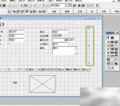
Task: Select the Option Group radio control tool
Action: [116, 46]
